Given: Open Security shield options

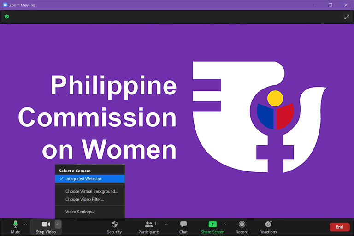Looking at the screenshot, I should tap(114, 227).
